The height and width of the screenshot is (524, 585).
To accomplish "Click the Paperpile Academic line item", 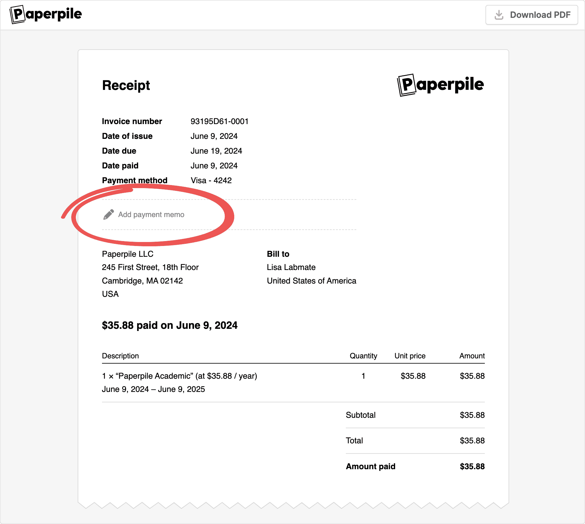I will pyautogui.click(x=179, y=376).
